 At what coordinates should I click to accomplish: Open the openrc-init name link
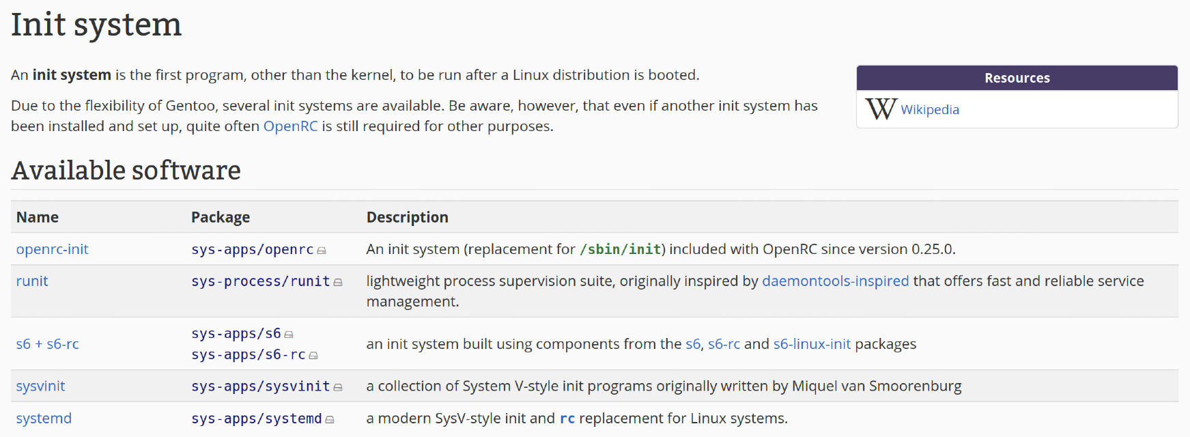[x=53, y=249]
